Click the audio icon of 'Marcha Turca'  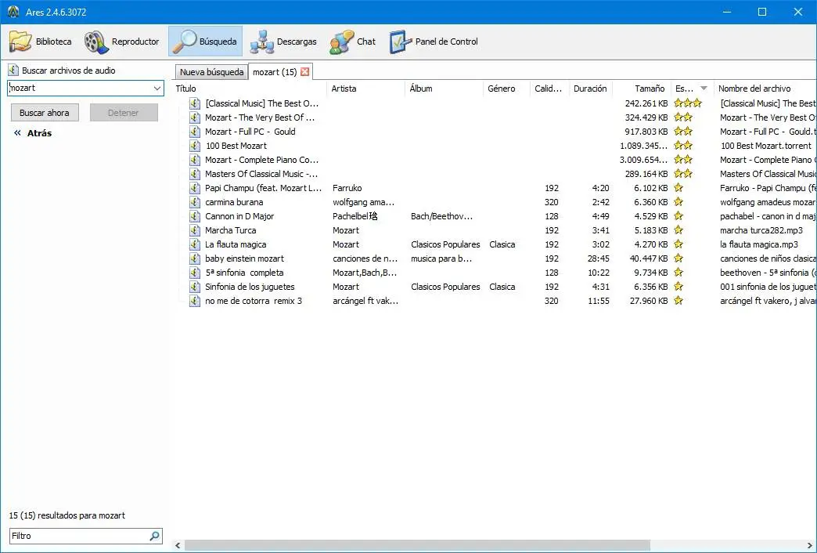[195, 230]
